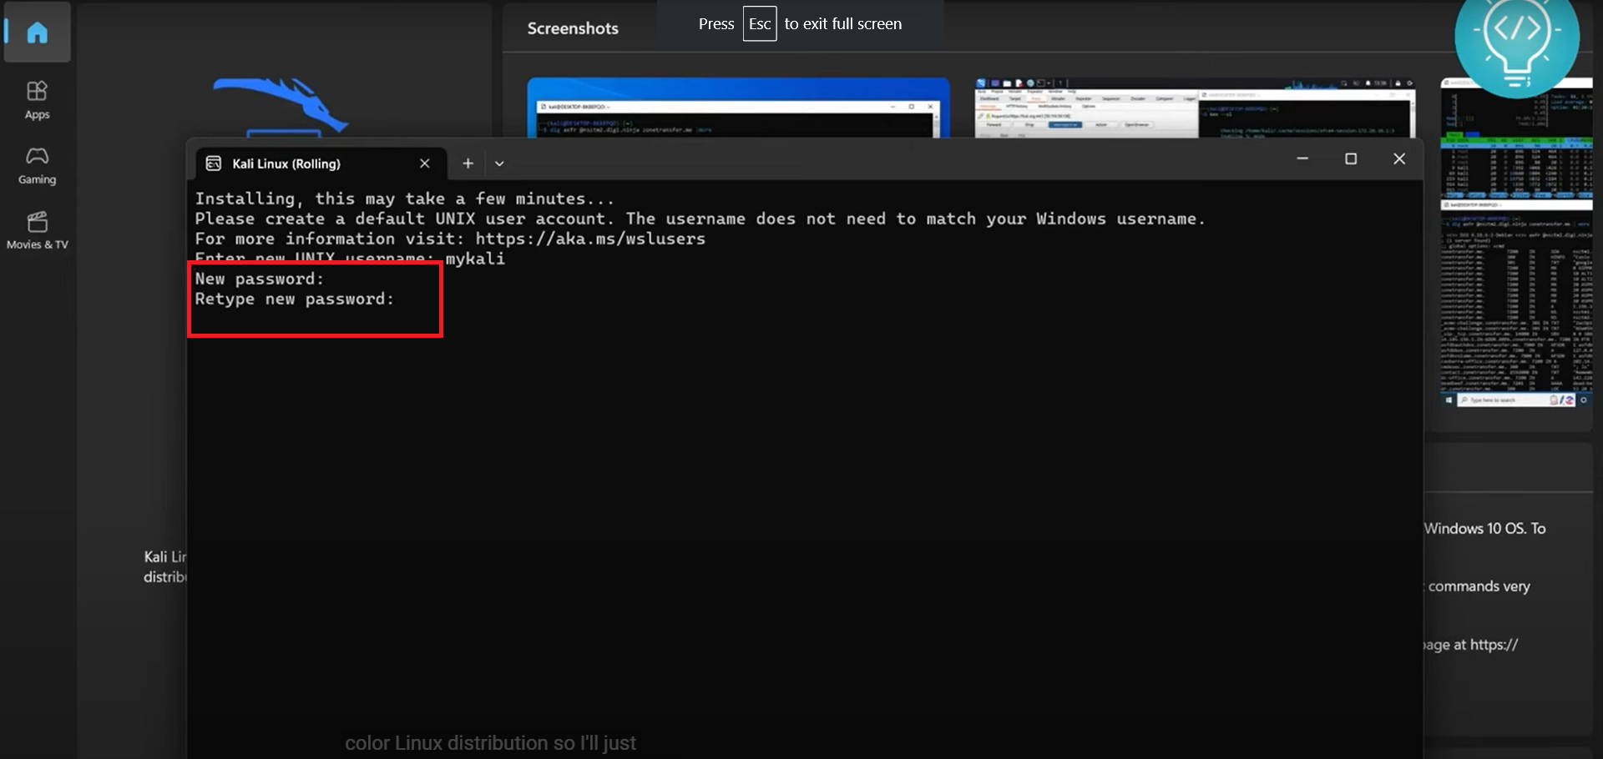1603x759 pixels.
Task: Click the terminal icon on the Kali tab
Action: click(x=215, y=163)
